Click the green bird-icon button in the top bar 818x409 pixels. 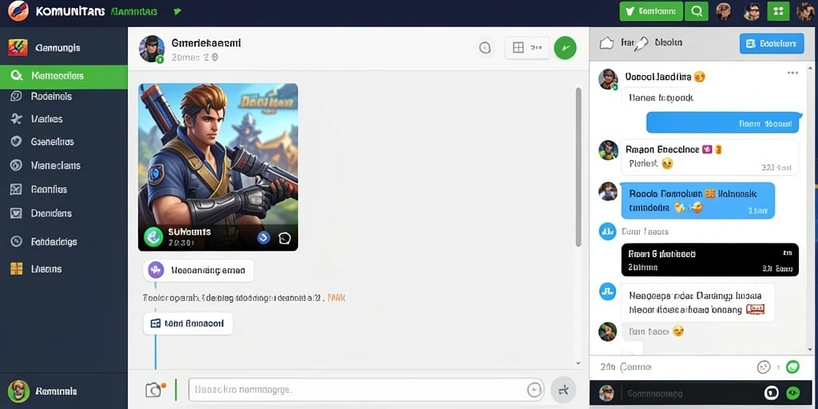(651, 11)
